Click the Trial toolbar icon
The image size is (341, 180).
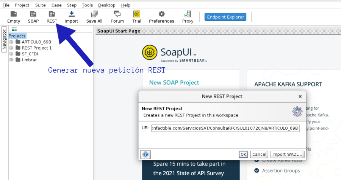pos(136,17)
